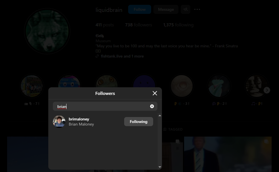The height and width of the screenshot is (172, 279).
Task: Click the liquidbrain username heading
Action: [x=109, y=10]
